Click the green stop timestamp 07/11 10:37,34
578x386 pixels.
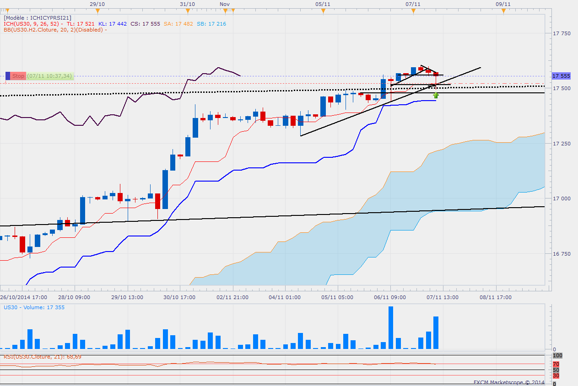(x=49, y=76)
